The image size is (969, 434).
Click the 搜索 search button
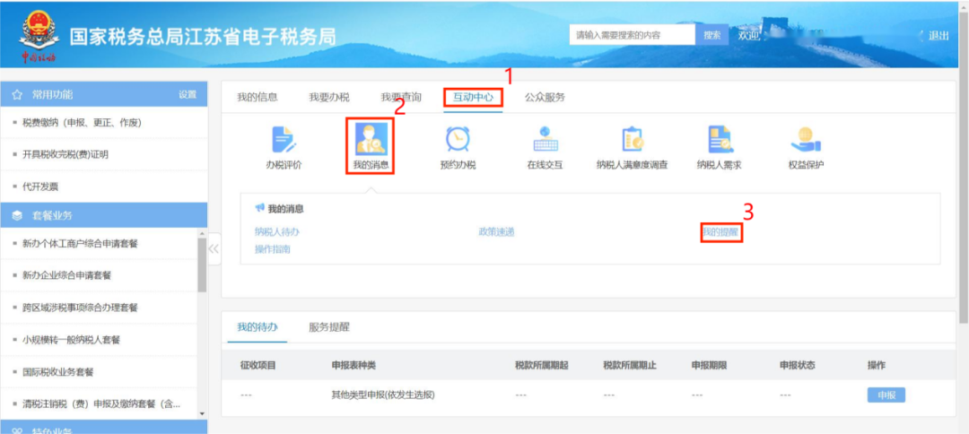[711, 35]
